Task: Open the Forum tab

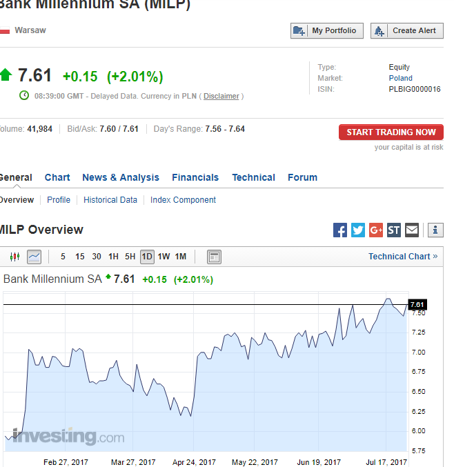Action: 302,177
